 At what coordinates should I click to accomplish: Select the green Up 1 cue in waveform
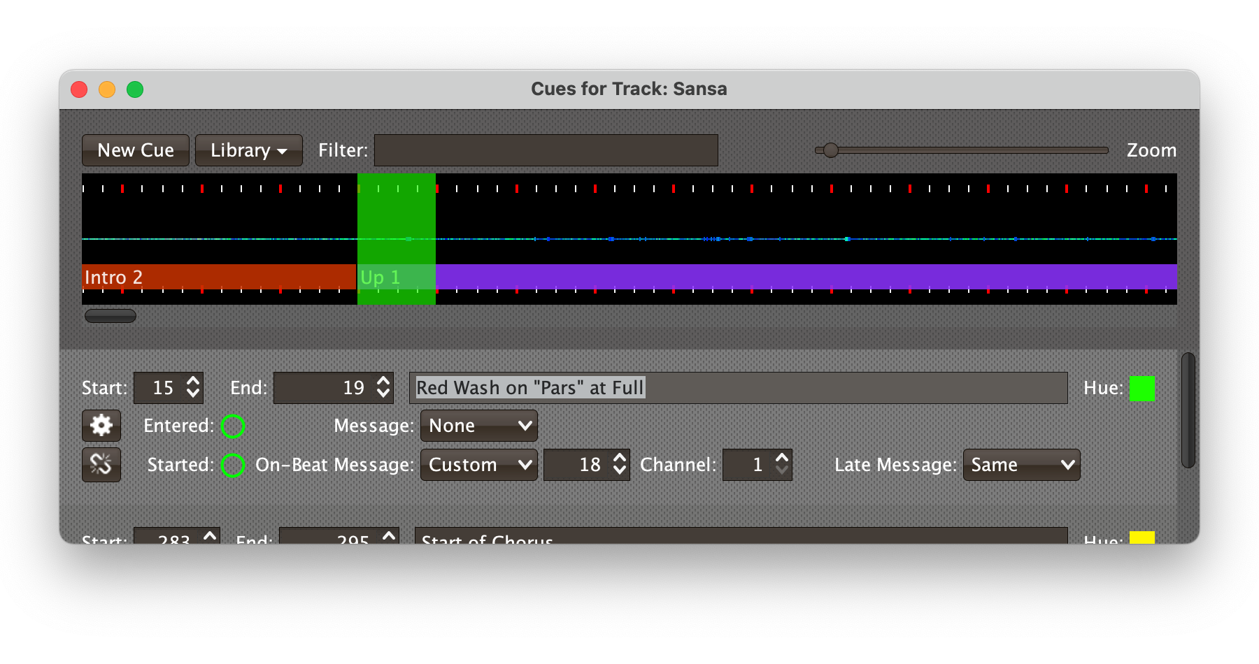click(397, 277)
